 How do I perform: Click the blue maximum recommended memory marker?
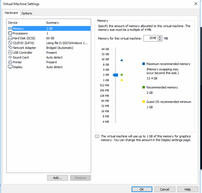(x=121, y=60)
